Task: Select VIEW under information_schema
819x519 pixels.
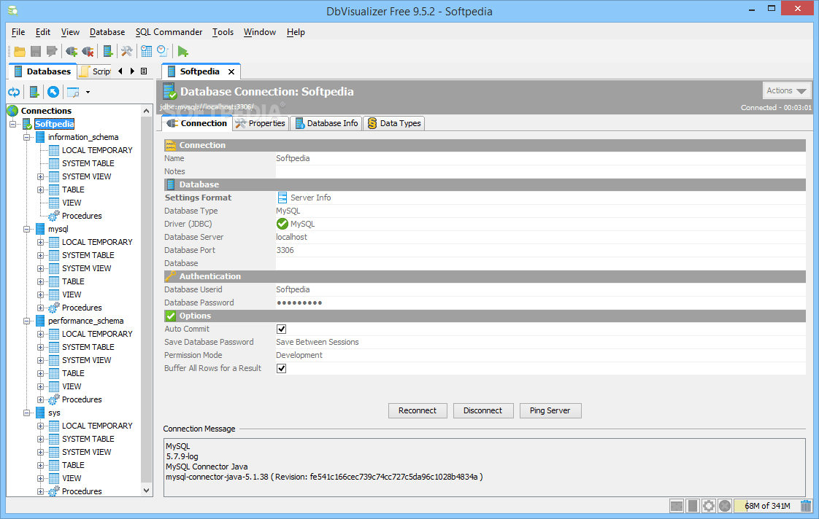Action: pyautogui.click(x=72, y=203)
